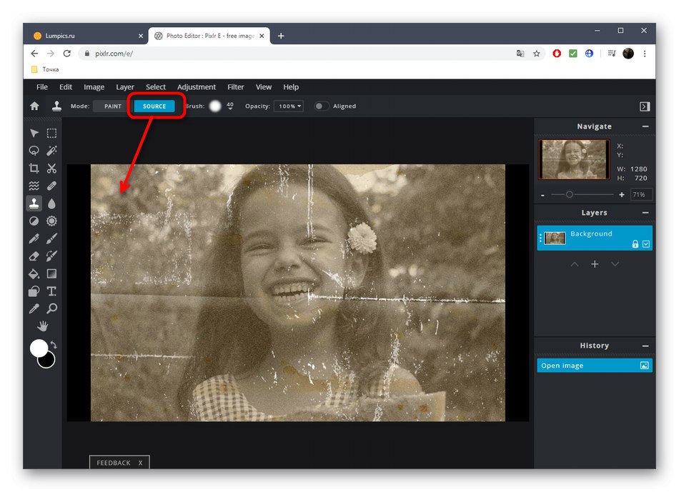Image resolution: width=679 pixels, height=492 pixels.
Task: Select the Open image history entry
Action: click(595, 366)
